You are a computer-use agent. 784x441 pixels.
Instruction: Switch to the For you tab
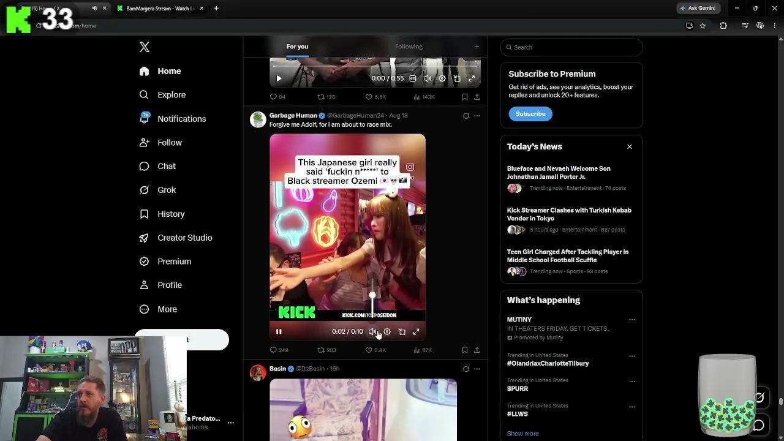pos(297,47)
